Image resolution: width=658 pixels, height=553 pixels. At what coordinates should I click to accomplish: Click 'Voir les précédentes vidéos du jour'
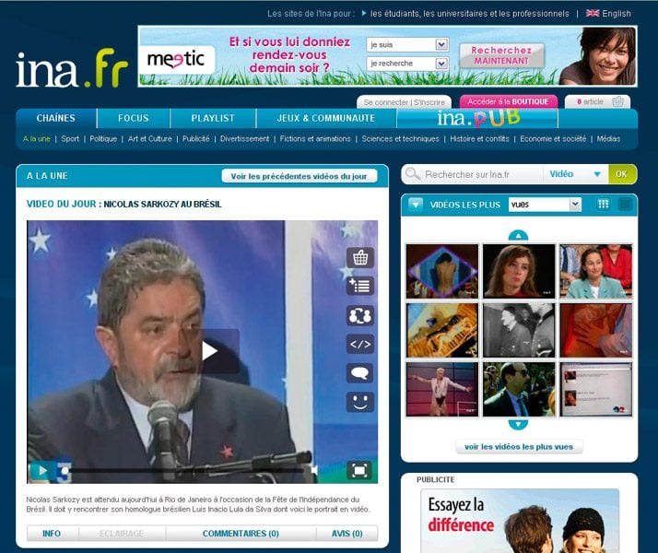[300, 176]
